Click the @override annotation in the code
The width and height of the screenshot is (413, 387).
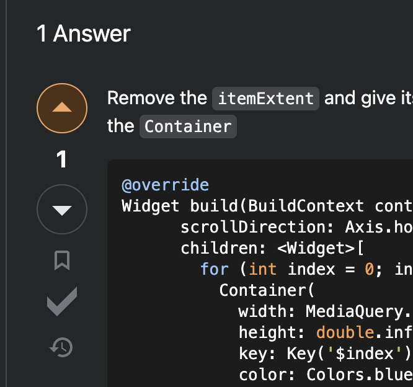click(165, 185)
